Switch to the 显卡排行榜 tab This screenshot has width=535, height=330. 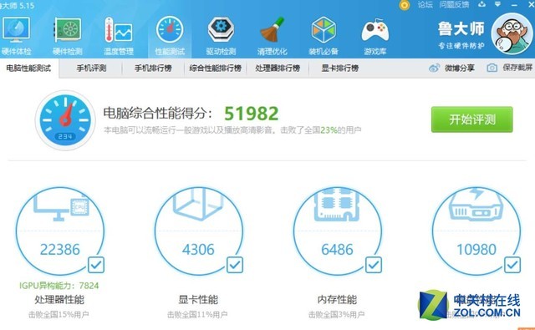(340, 69)
